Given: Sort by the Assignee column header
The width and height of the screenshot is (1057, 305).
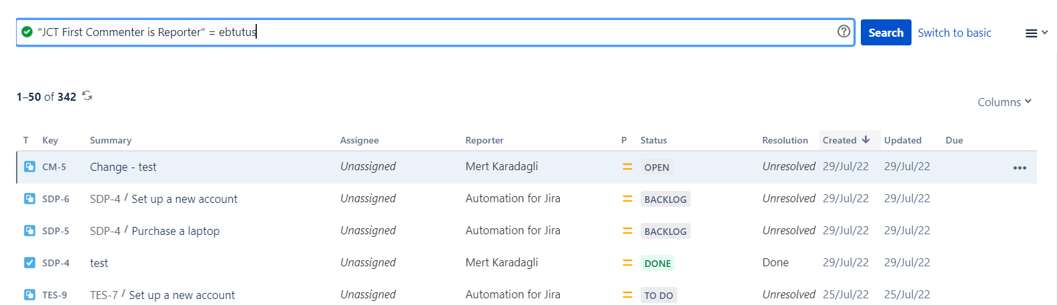Looking at the screenshot, I should coord(360,140).
